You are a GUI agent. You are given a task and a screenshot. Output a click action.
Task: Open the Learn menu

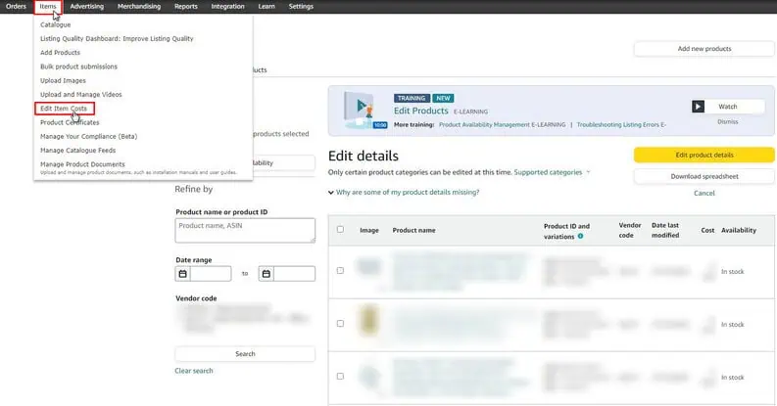point(267,7)
